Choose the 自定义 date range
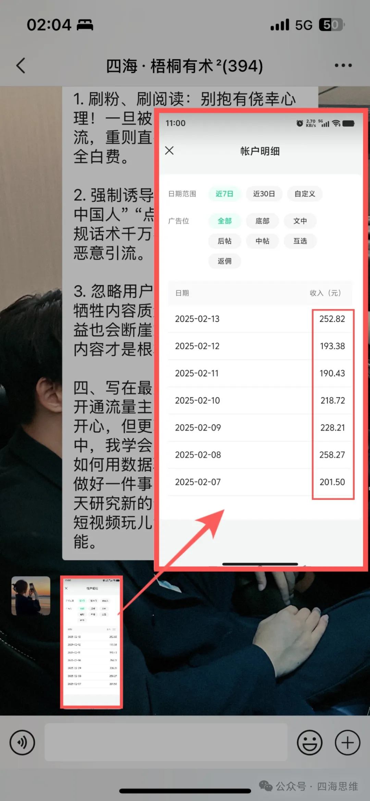The image size is (370, 801). pos(305,194)
